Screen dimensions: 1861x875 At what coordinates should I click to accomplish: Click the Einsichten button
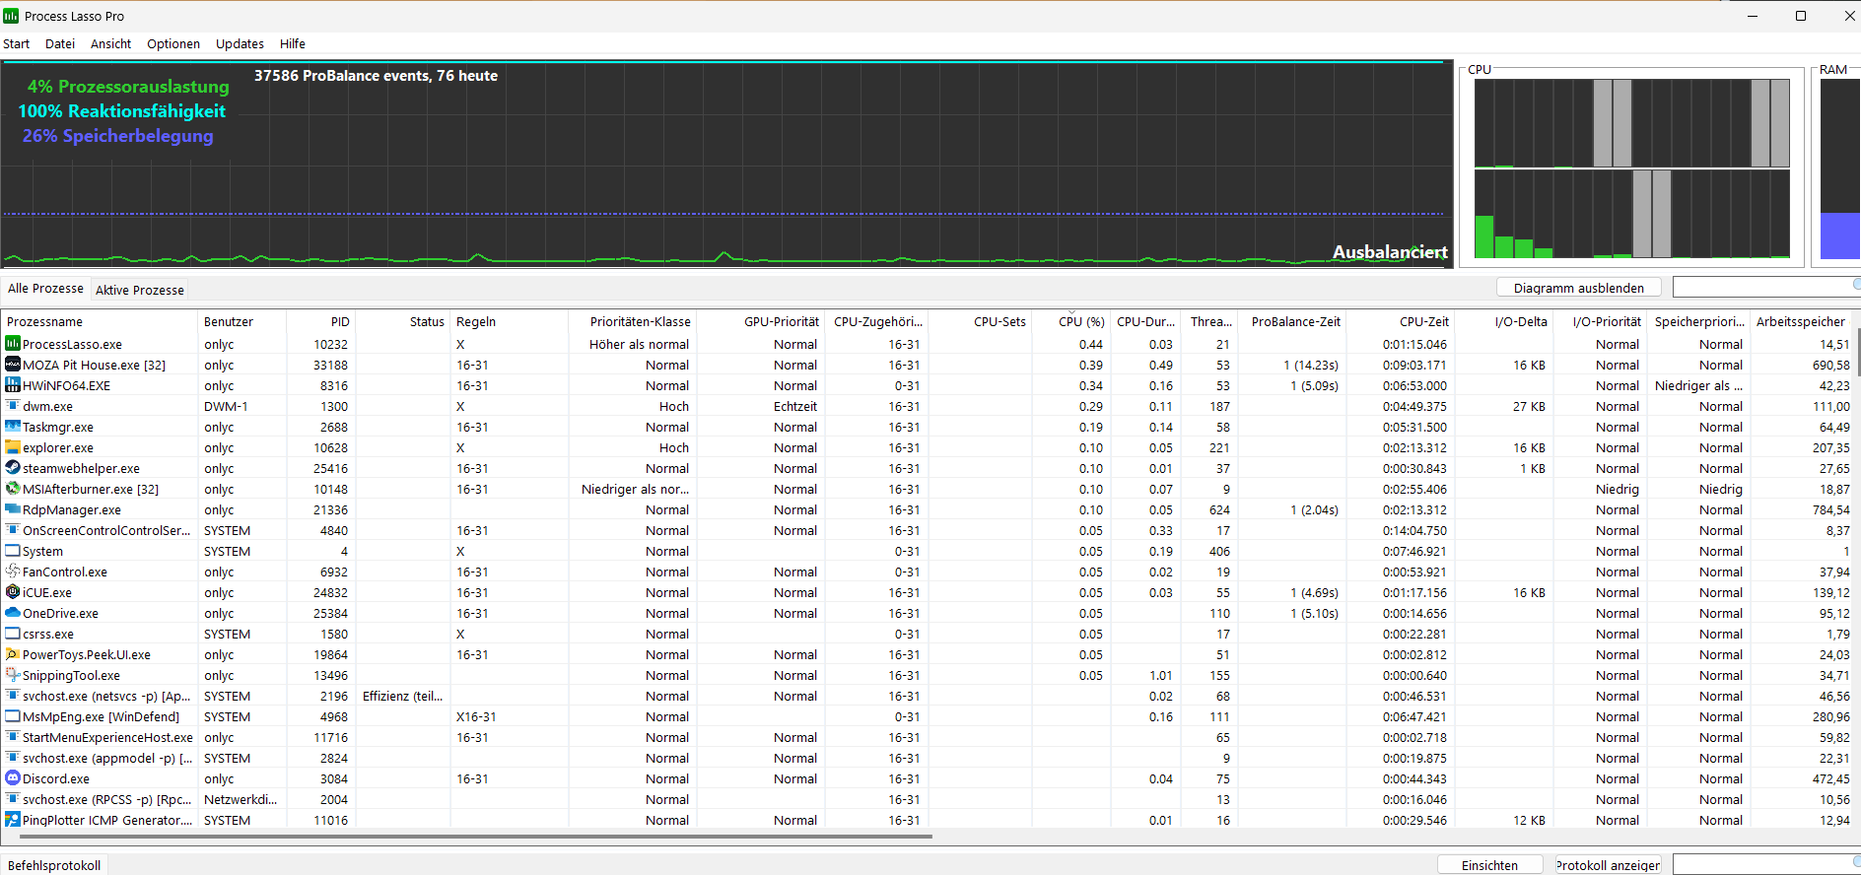point(1489,865)
